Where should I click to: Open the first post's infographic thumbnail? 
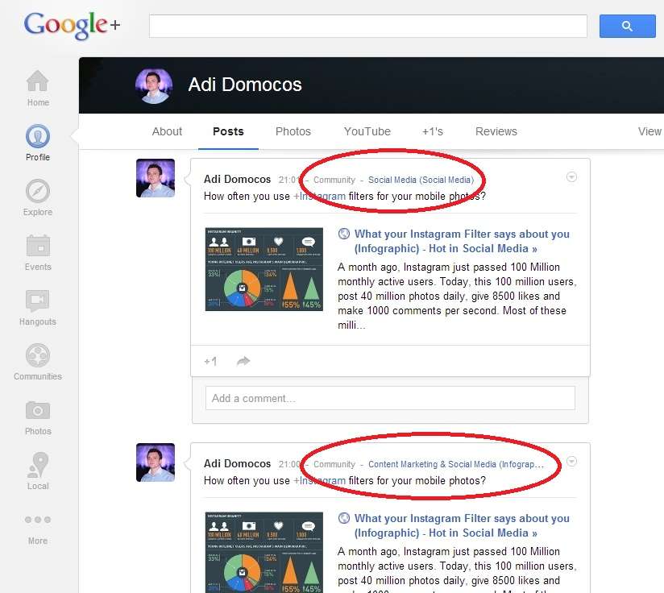click(x=264, y=269)
